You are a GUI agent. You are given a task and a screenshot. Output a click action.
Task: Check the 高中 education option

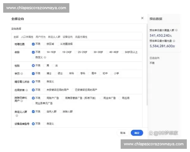pyautogui.click(x=89, y=73)
